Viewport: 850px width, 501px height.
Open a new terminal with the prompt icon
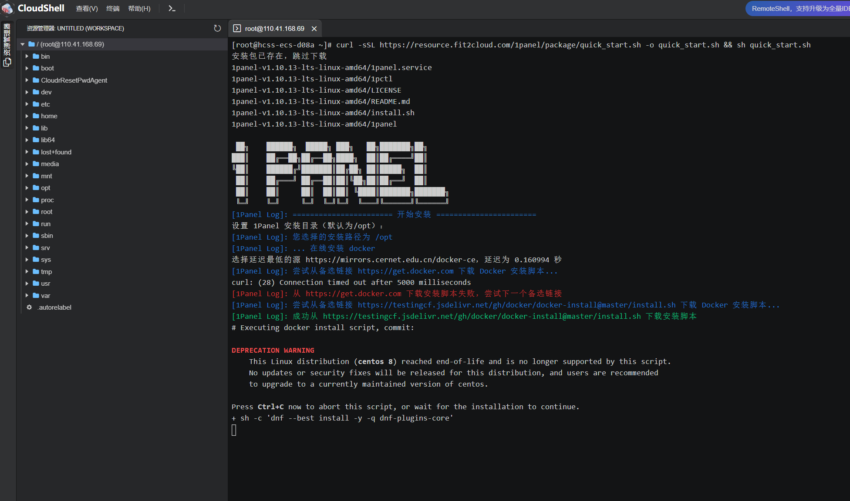click(x=172, y=8)
